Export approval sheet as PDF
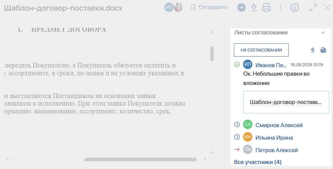The width and height of the screenshot is (333, 169). pos(323,50)
